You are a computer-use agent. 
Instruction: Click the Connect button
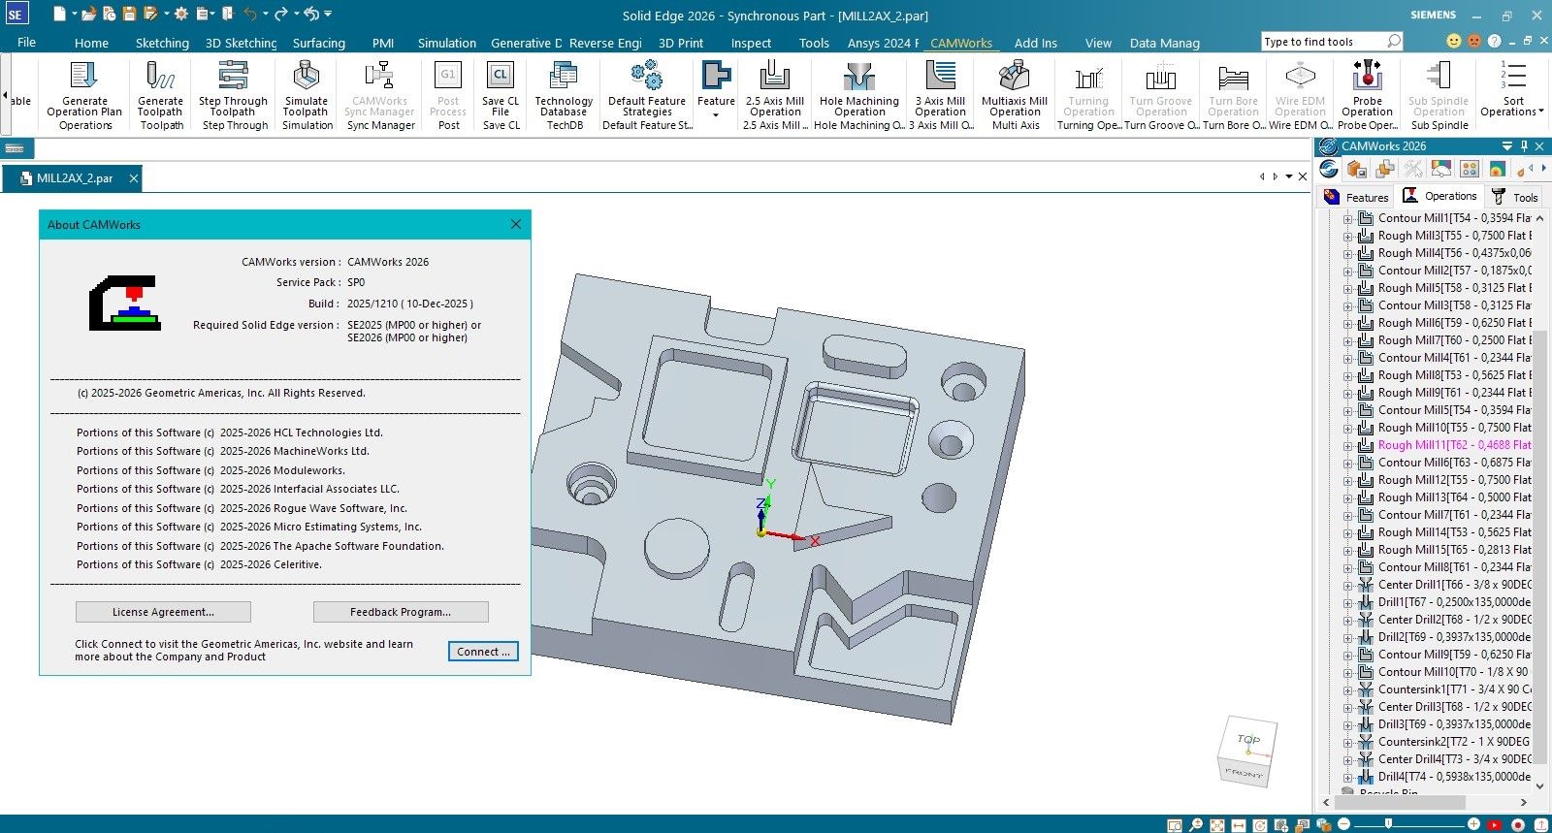(483, 652)
